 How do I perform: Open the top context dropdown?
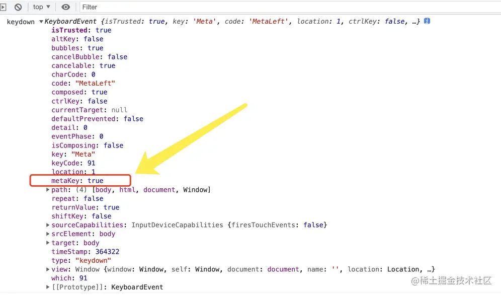pos(42,7)
